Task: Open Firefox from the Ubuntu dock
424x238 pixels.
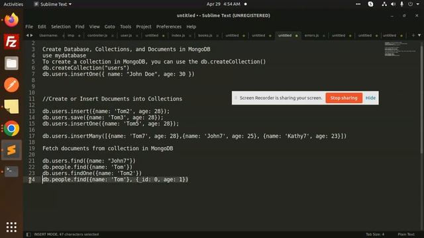Action: [x=11, y=20]
